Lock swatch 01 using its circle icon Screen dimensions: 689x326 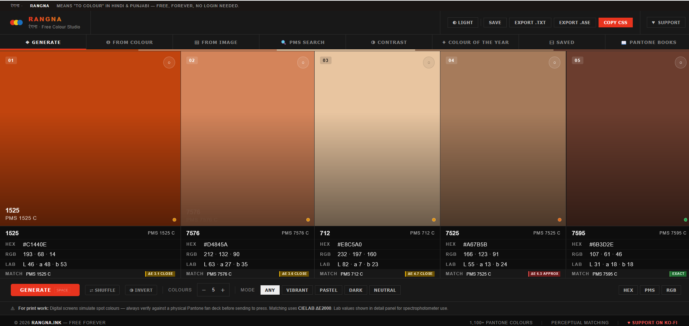coord(169,63)
